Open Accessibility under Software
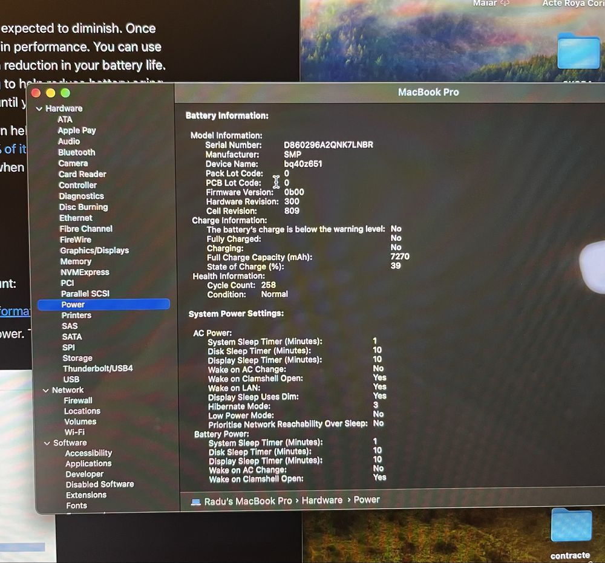605x563 pixels. 88,453
